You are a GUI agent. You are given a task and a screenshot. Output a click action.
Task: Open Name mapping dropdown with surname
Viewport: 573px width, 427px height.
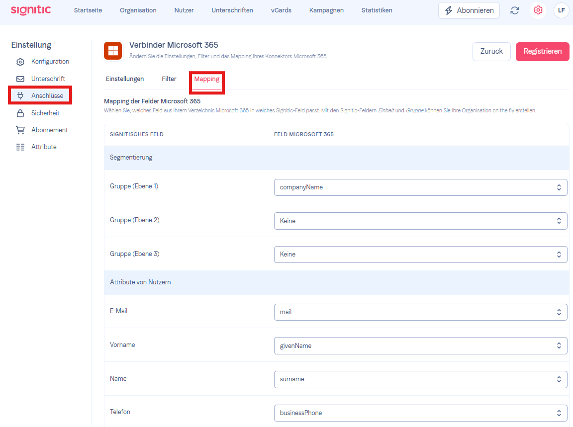pyautogui.click(x=420, y=379)
